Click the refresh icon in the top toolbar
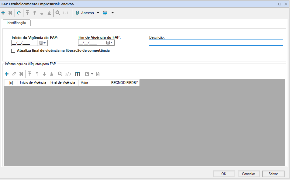Image resolution: width=290 pixels, height=180 pixels. point(19,13)
